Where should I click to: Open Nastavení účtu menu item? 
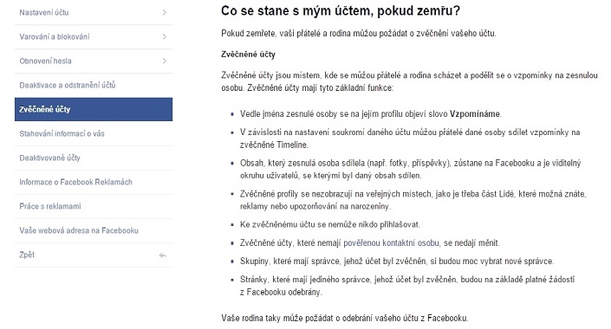pos(94,12)
